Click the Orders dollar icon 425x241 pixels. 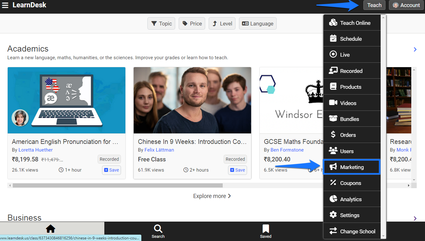[x=333, y=135]
